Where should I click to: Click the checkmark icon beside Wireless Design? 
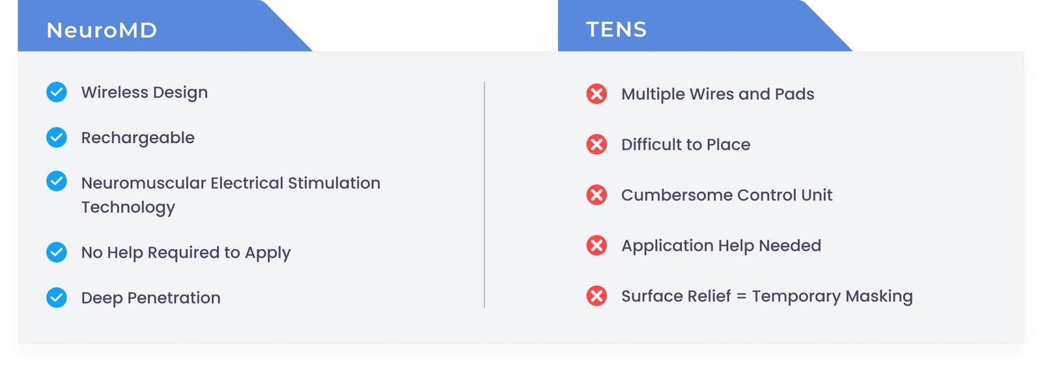[57, 92]
